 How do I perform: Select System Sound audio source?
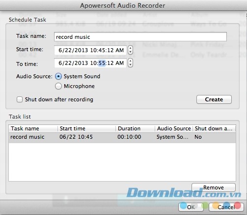point(58,76)
